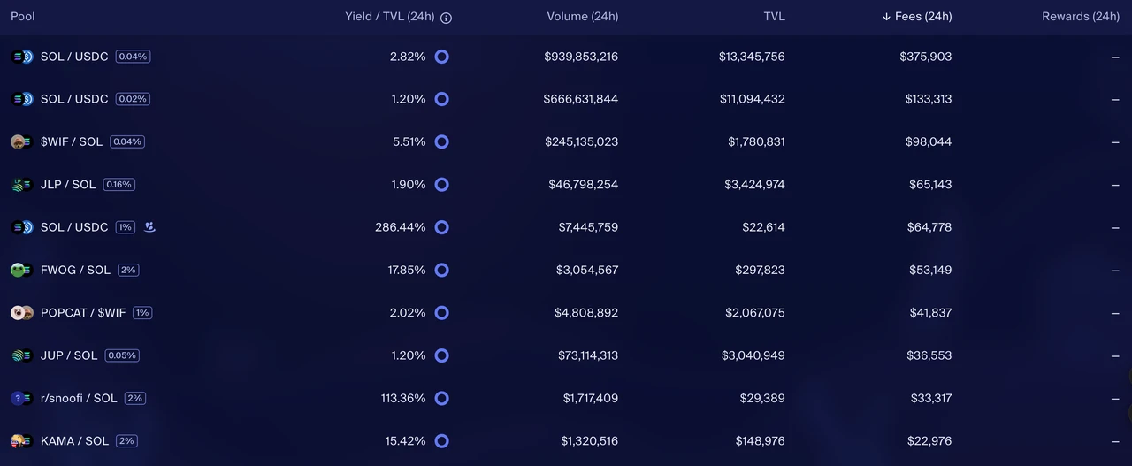Click the $WIF / SOL token pair icon
Screen dimensions: 1132x466
[x=22, y=142]
